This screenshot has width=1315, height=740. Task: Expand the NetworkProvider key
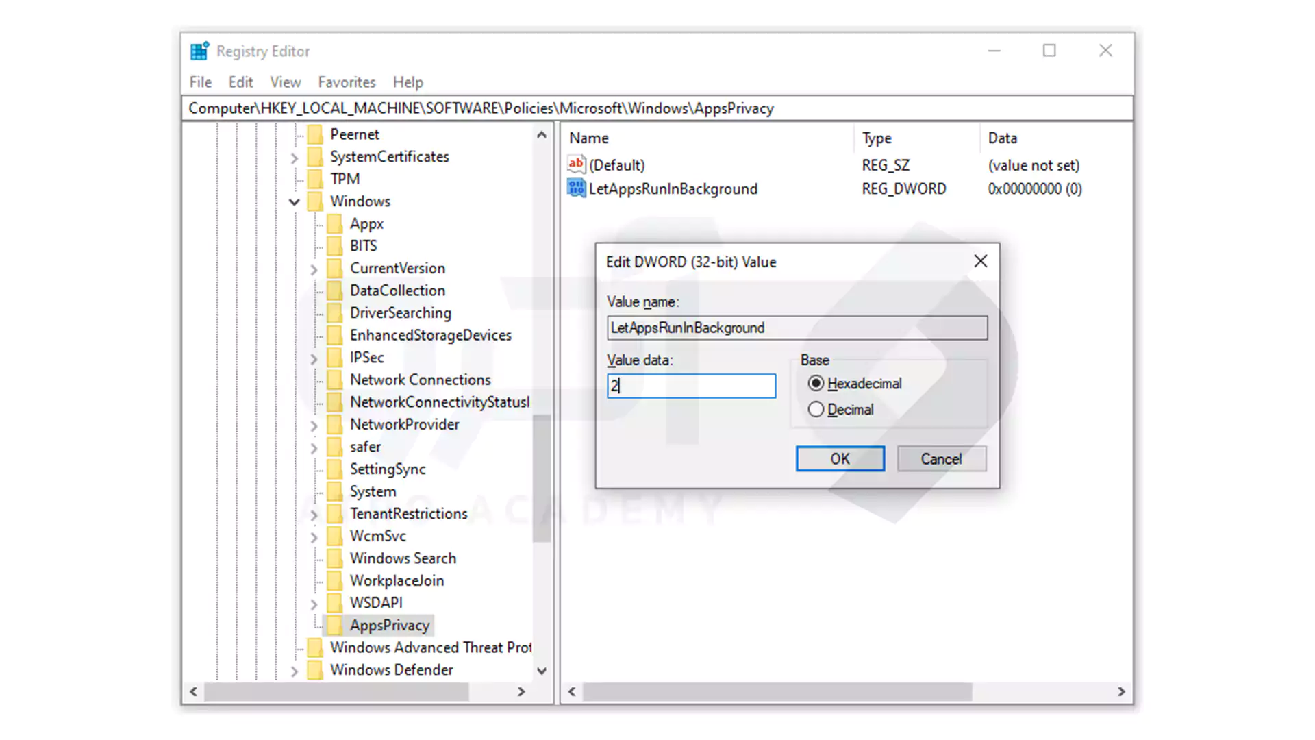tap(314, 426)
